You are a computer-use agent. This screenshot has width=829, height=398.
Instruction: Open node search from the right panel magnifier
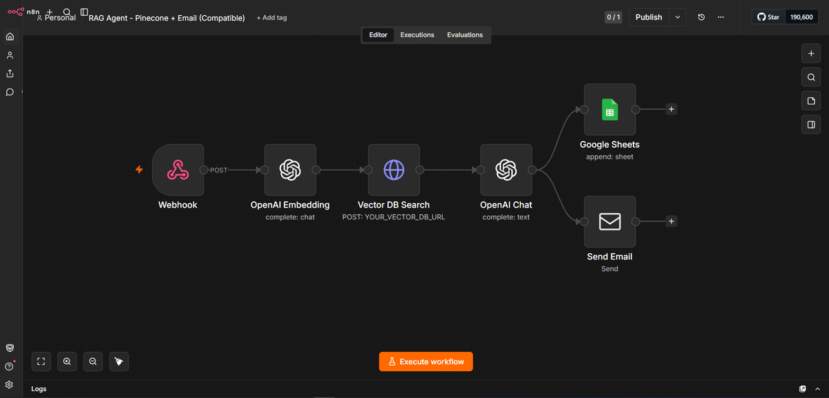point(811,77)
